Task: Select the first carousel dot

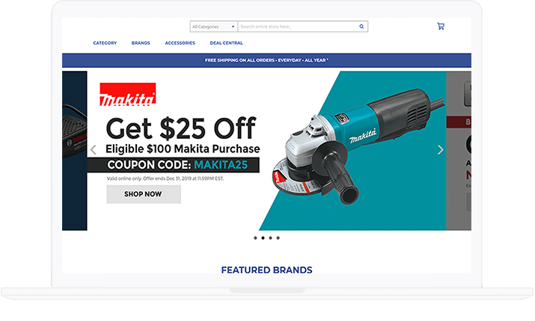Action: [255, 238]
